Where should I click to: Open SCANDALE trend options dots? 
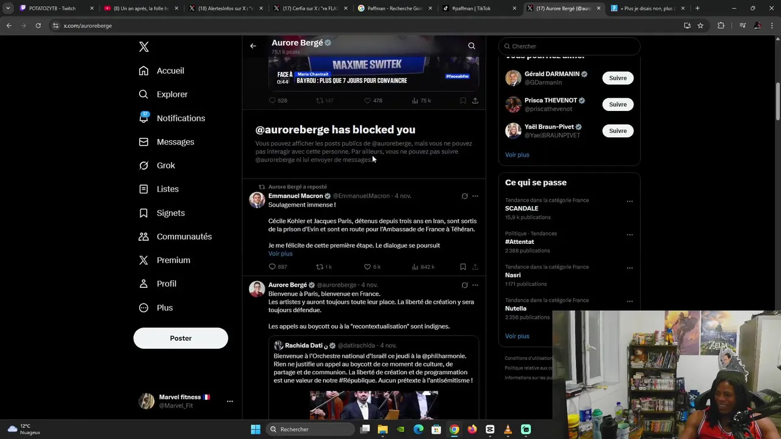point(630,201)
